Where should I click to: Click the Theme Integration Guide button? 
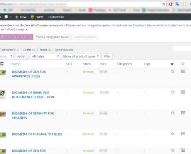coord(52,37)
